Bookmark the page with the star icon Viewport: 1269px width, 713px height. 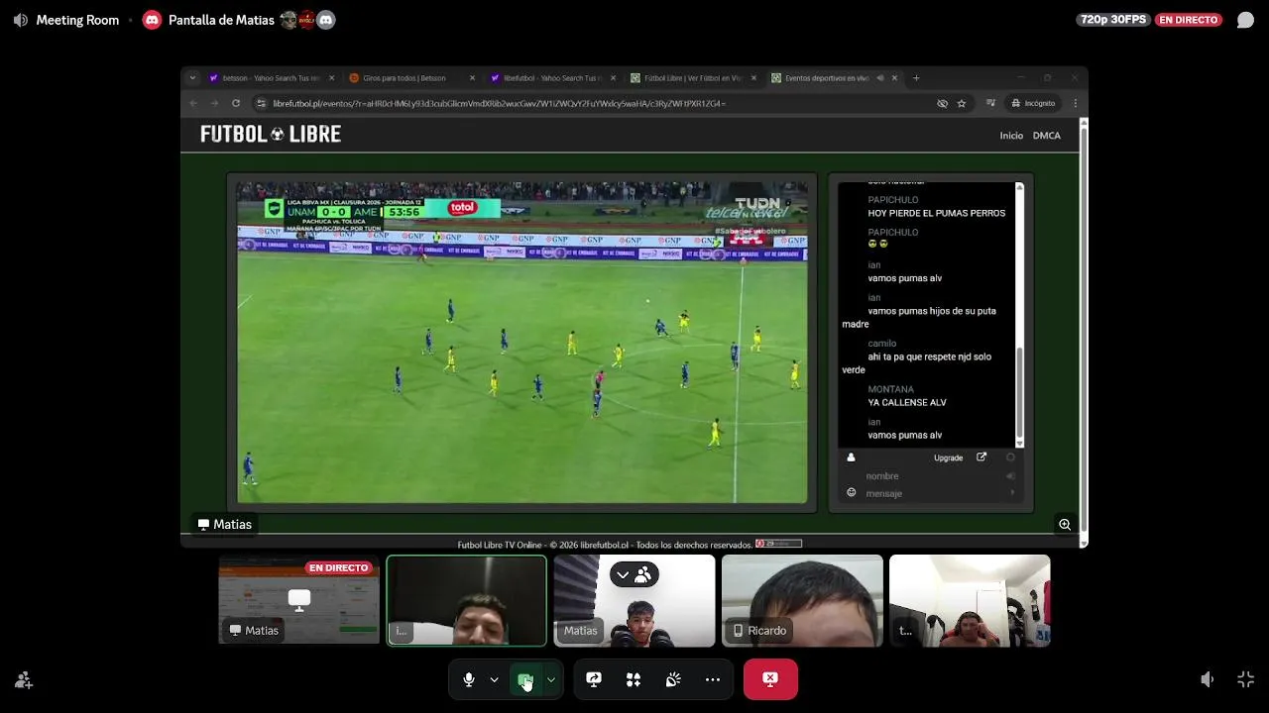point(962,103)
